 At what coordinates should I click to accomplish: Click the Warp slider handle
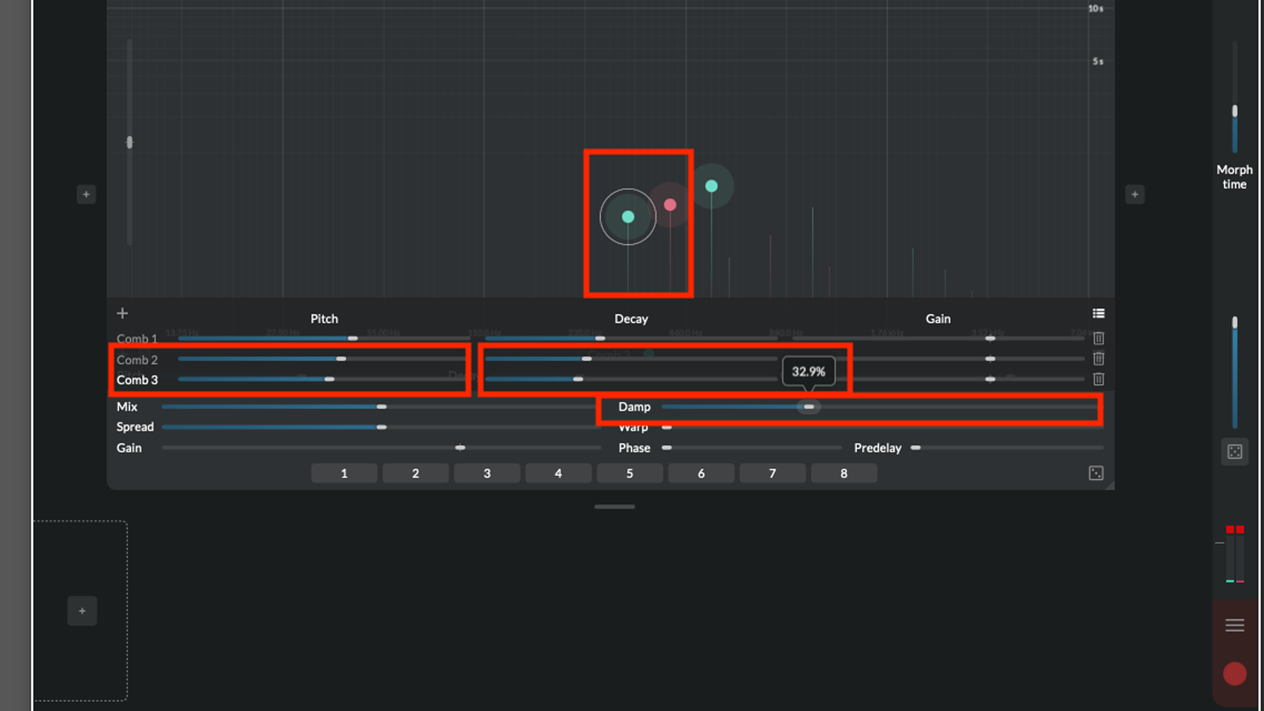pyautogui.click(x=667, y=427)
